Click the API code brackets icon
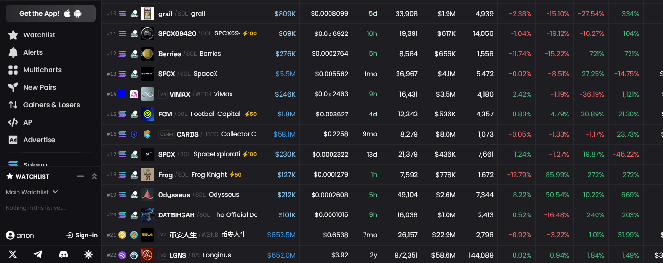Image resolution: width=663 pixels, height=263 pixels. click(x=13, y=122)
